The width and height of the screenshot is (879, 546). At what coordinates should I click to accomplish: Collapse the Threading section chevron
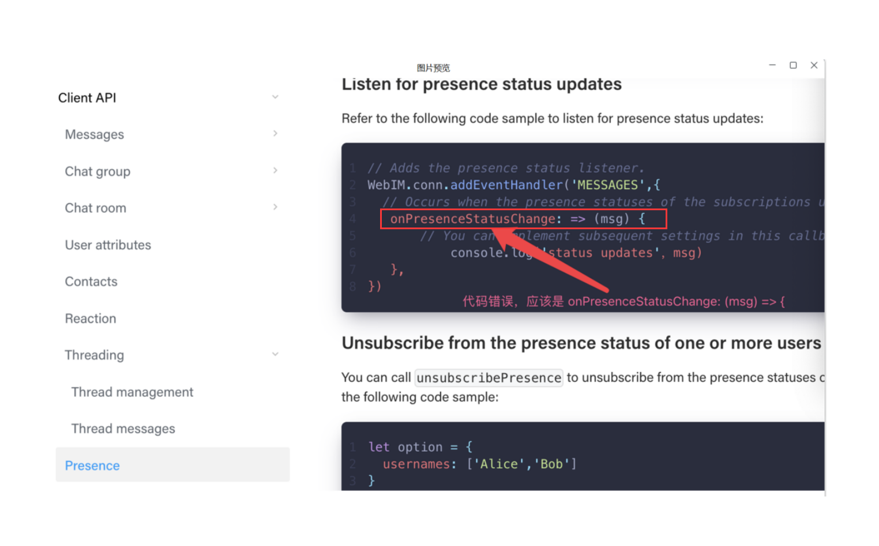click(275, 354)
